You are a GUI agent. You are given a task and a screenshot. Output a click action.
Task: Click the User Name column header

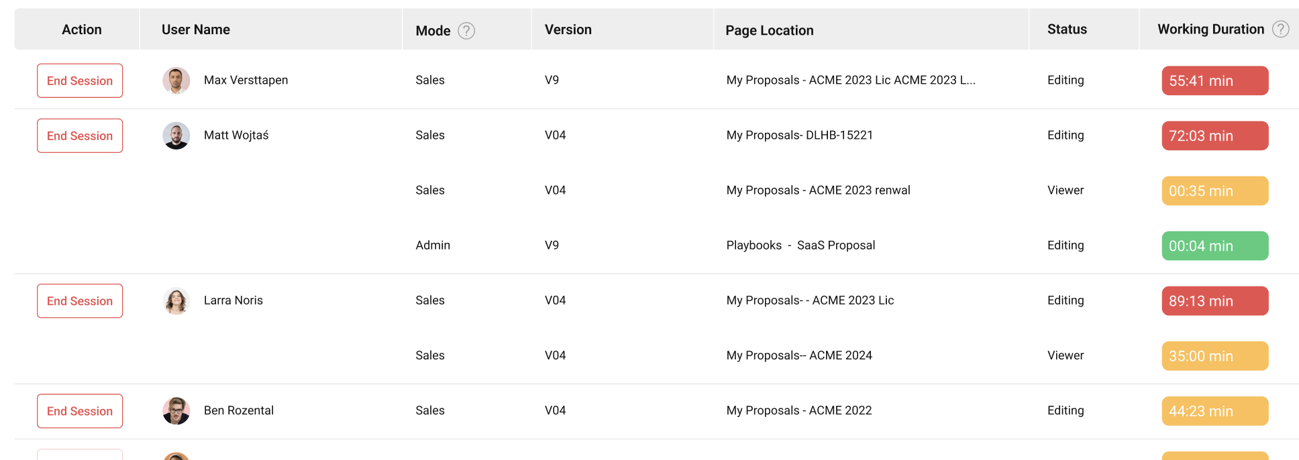point(196,30)
